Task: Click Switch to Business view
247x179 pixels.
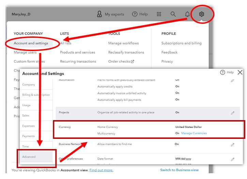Action: click(x=179, y=170)
